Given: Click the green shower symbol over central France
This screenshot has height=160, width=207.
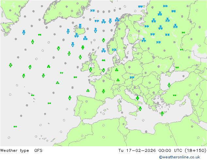Looking at the screenshot, I should 104,91.
